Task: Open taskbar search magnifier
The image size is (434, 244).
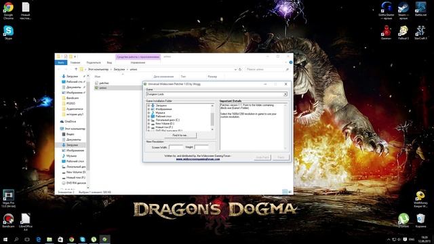Action: point(16,239)
